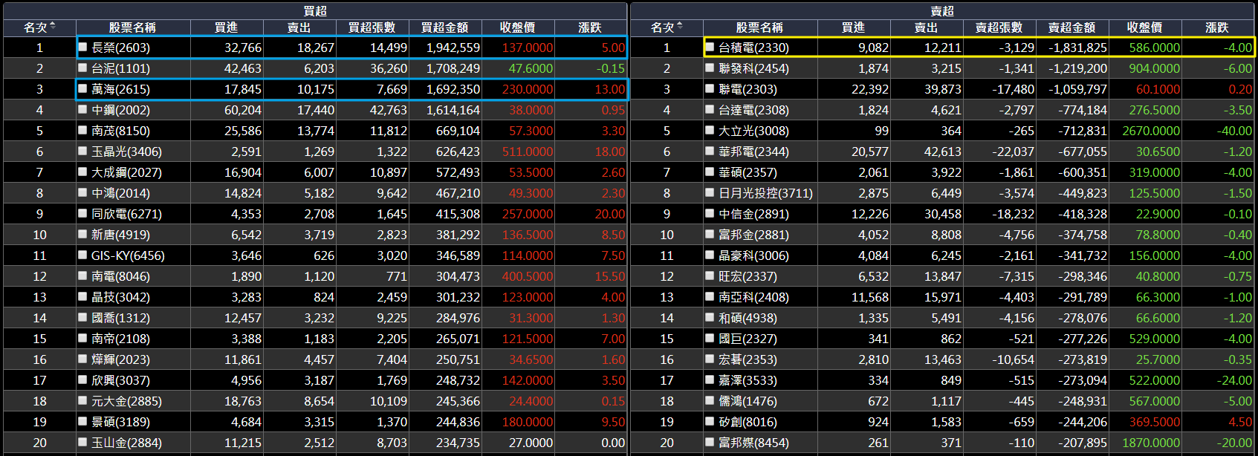The image size is (1258, 456).
Task: Select the 買超 table title
Action: coord(315,10)
